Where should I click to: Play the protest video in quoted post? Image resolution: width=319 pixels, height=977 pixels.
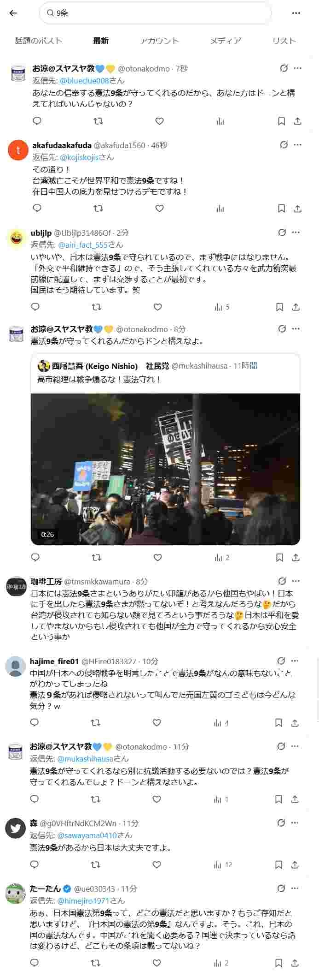[x=165, y=469]
